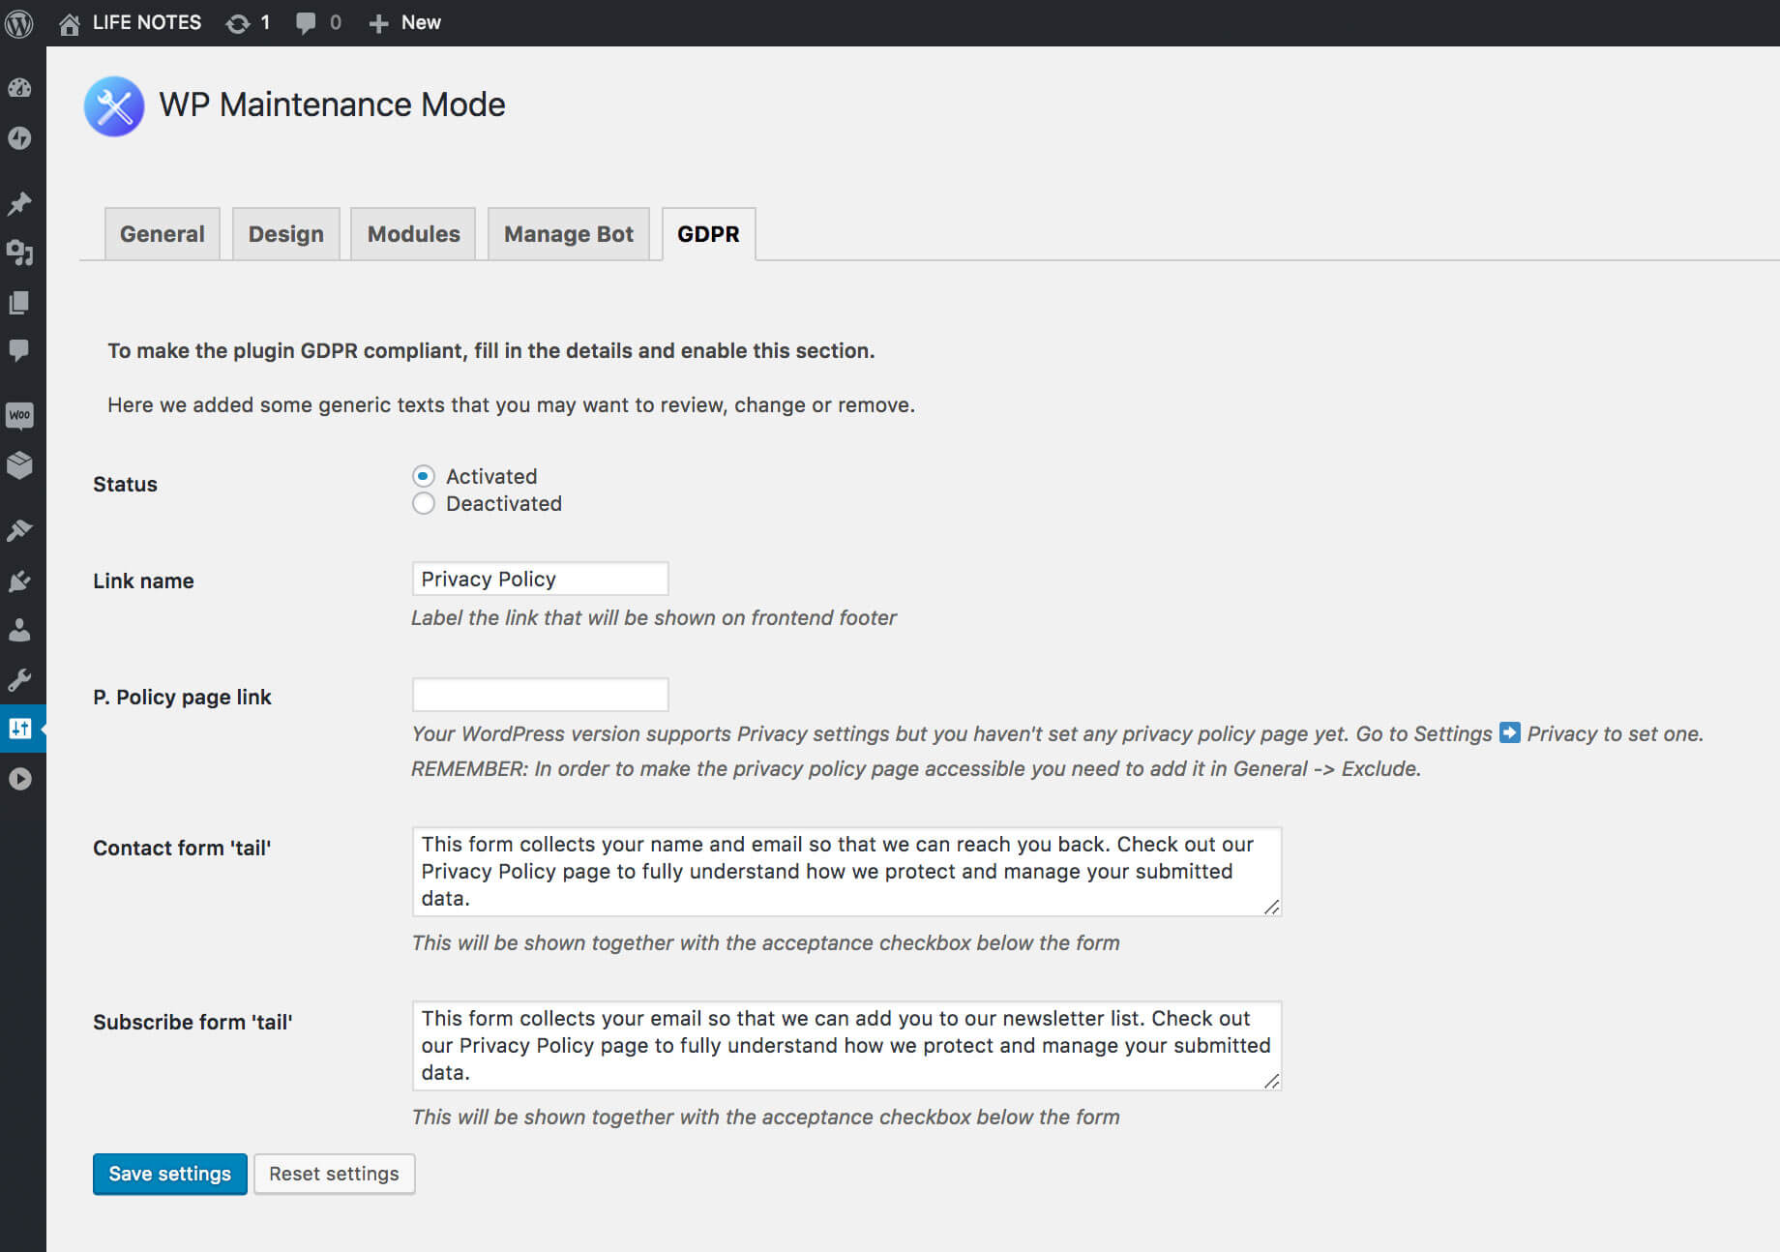Switch to the Manage Bot tab
1780x1252 pixels.
coord(569,234)
